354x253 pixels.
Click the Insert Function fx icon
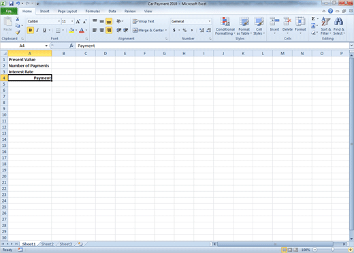pyautogui.click(x=71, y=46)
